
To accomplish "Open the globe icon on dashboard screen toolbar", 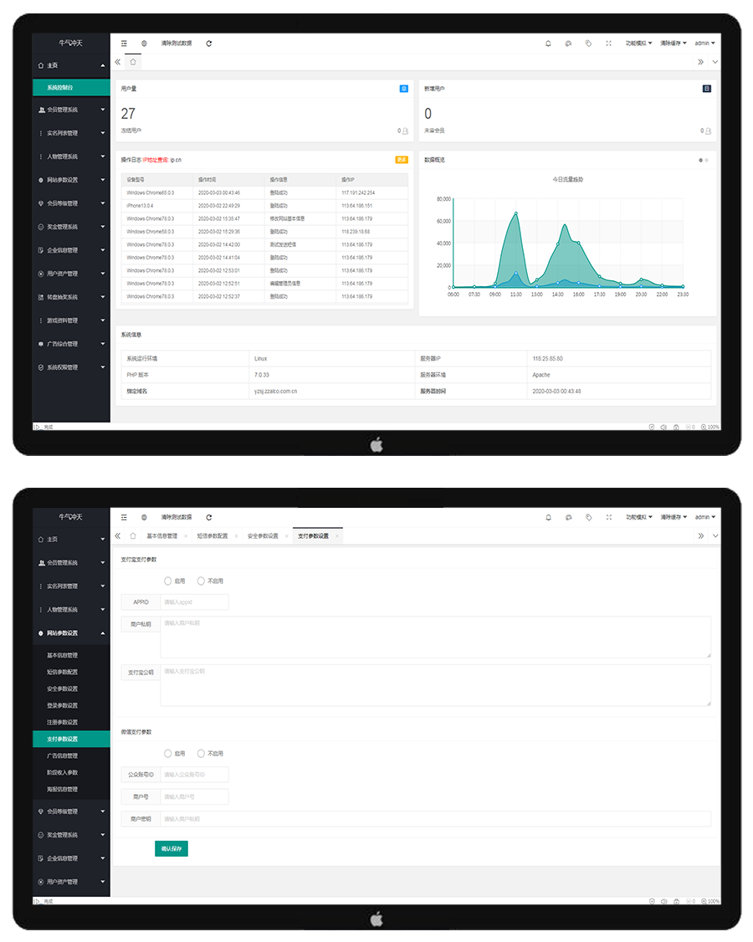I will coord(144,44).
